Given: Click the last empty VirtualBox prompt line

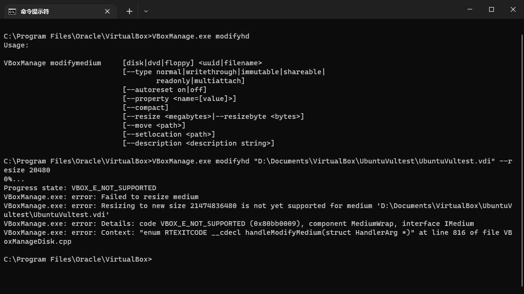Looking at the screenshot, I should [x=78, y=259].
